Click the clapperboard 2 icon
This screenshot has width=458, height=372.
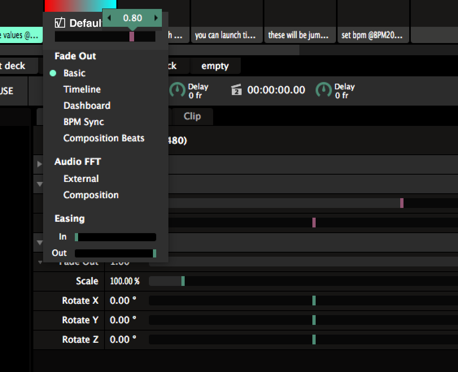(x=236, y=90)
